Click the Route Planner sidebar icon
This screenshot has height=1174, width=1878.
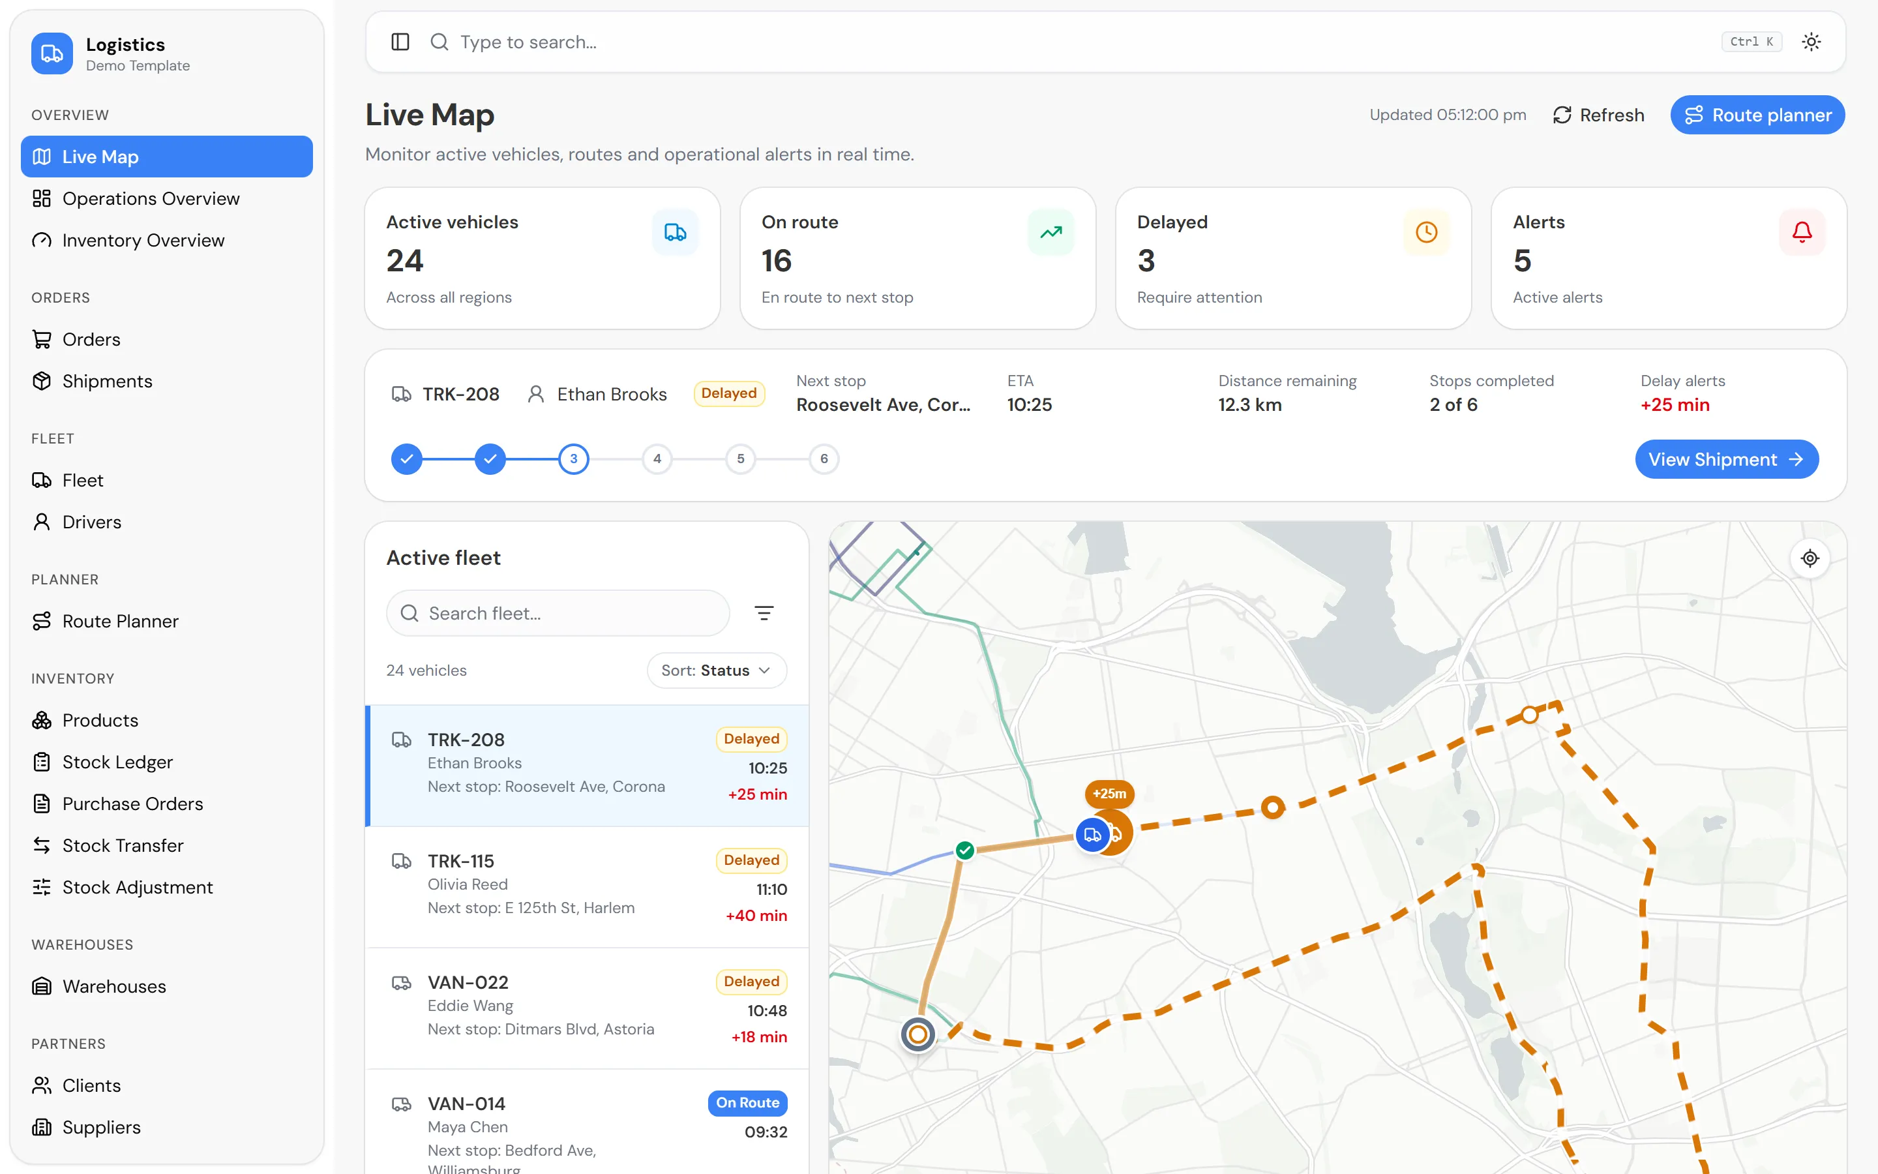pos(42,621)
